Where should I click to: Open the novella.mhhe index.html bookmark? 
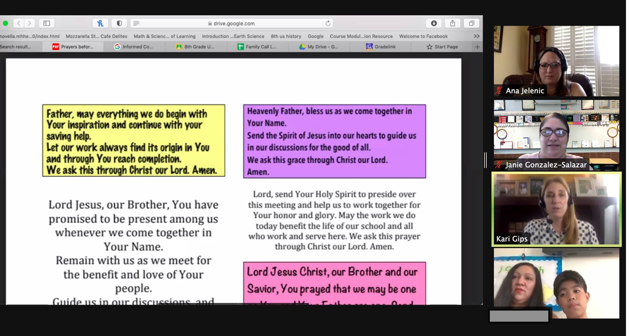pos(30,36)
